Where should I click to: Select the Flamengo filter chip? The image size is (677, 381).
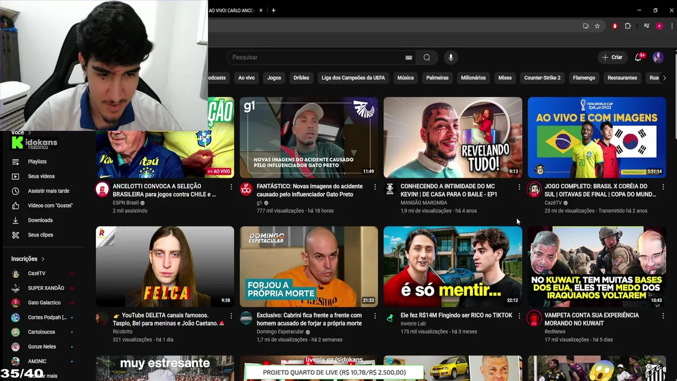point(584,78)
